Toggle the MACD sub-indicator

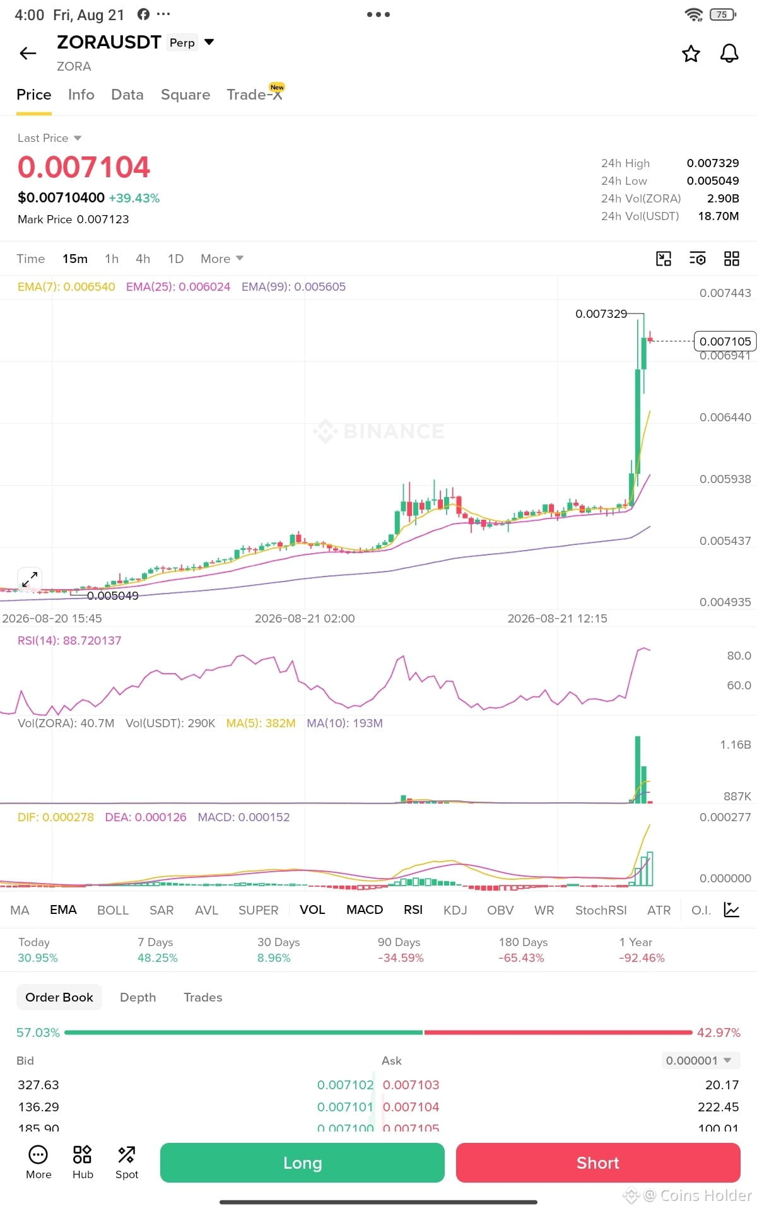click(x=365, y=910)
